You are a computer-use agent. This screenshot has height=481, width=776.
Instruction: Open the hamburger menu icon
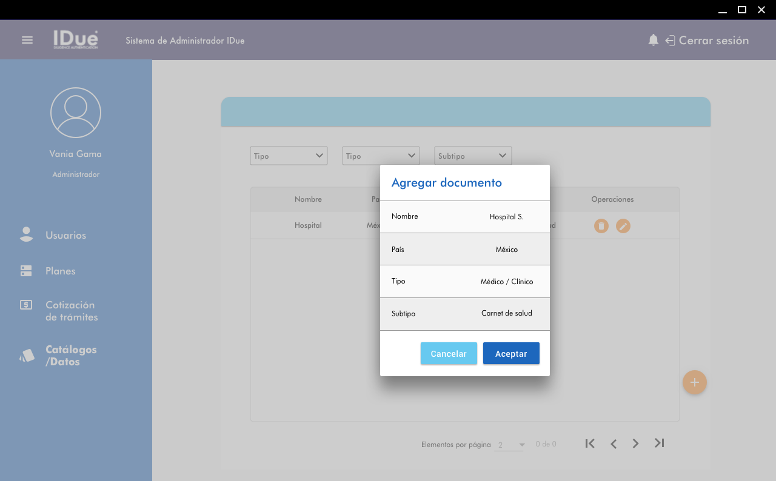click(x=27, y=40)
